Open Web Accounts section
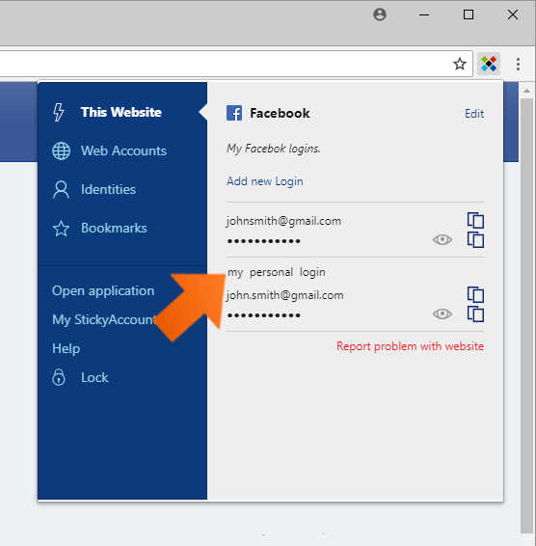 (x=109, y=150)
